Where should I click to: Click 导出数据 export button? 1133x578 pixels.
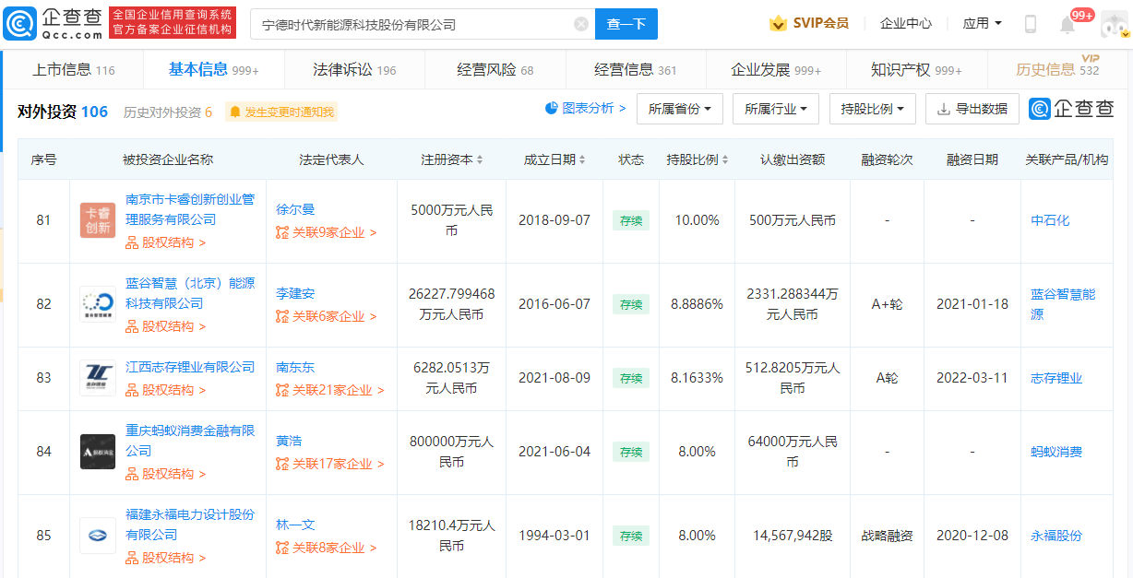pos(972,109)
